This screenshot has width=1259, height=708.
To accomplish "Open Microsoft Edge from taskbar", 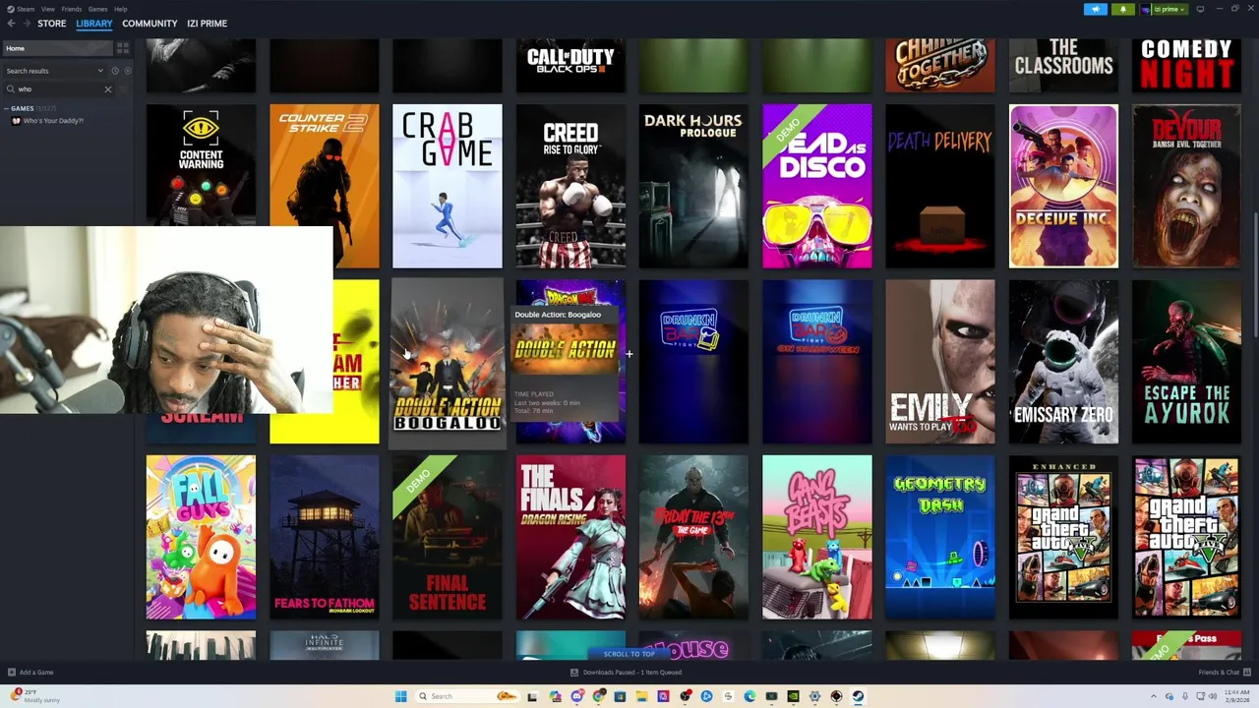I will [x=749, y=696].
